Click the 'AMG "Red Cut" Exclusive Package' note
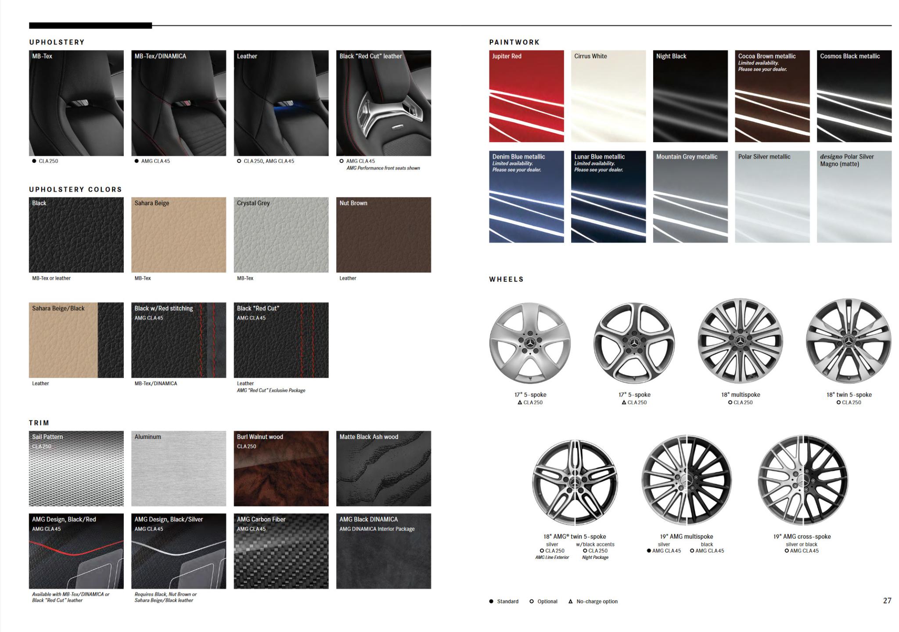Viewport: 899px width, 632px height. pyautogui.click(x=271, y=390)
